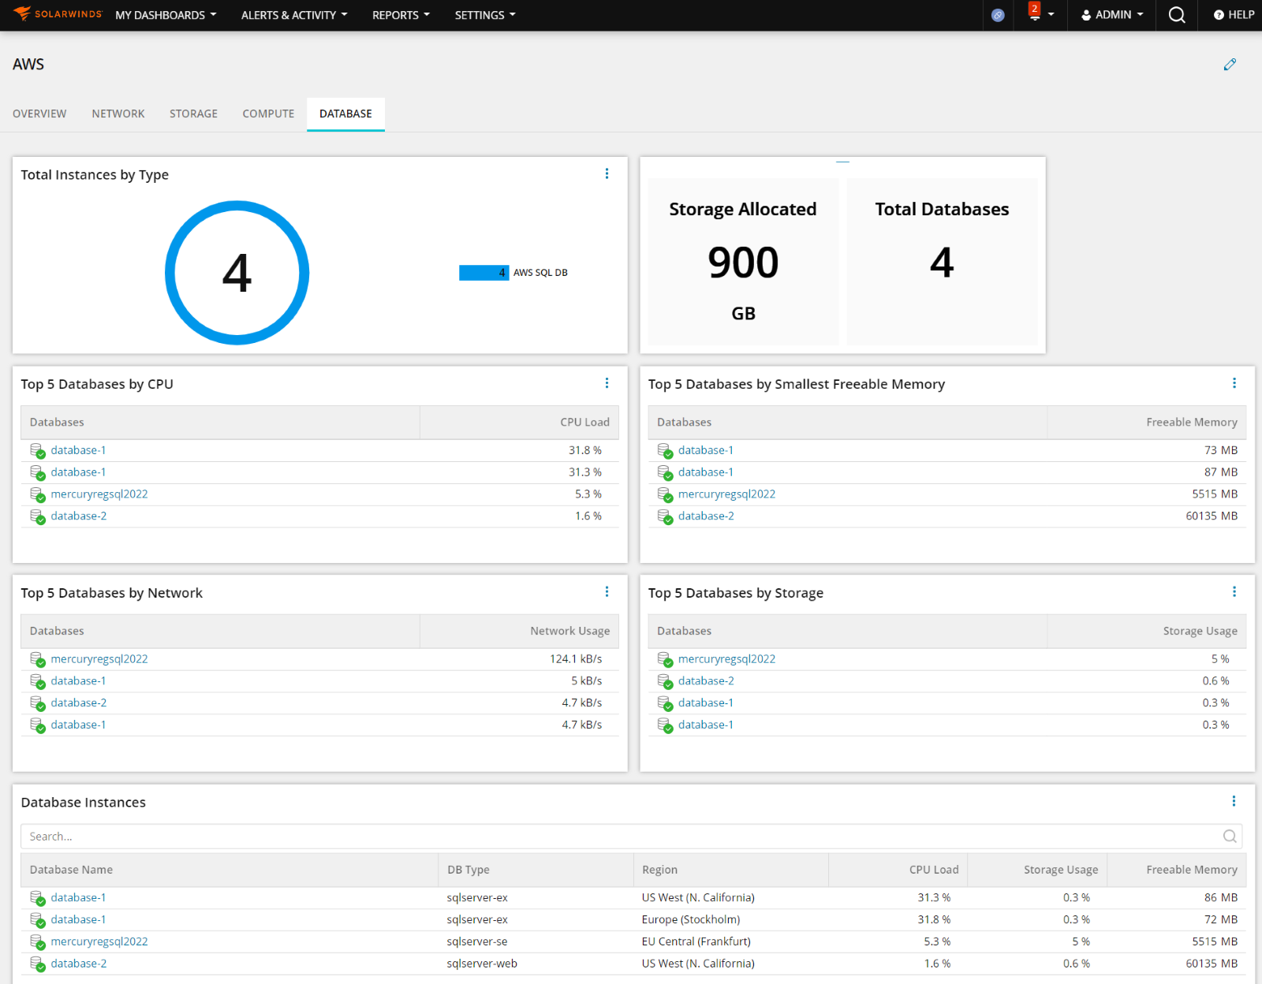Click the search icon in Database Instances

1230,837
